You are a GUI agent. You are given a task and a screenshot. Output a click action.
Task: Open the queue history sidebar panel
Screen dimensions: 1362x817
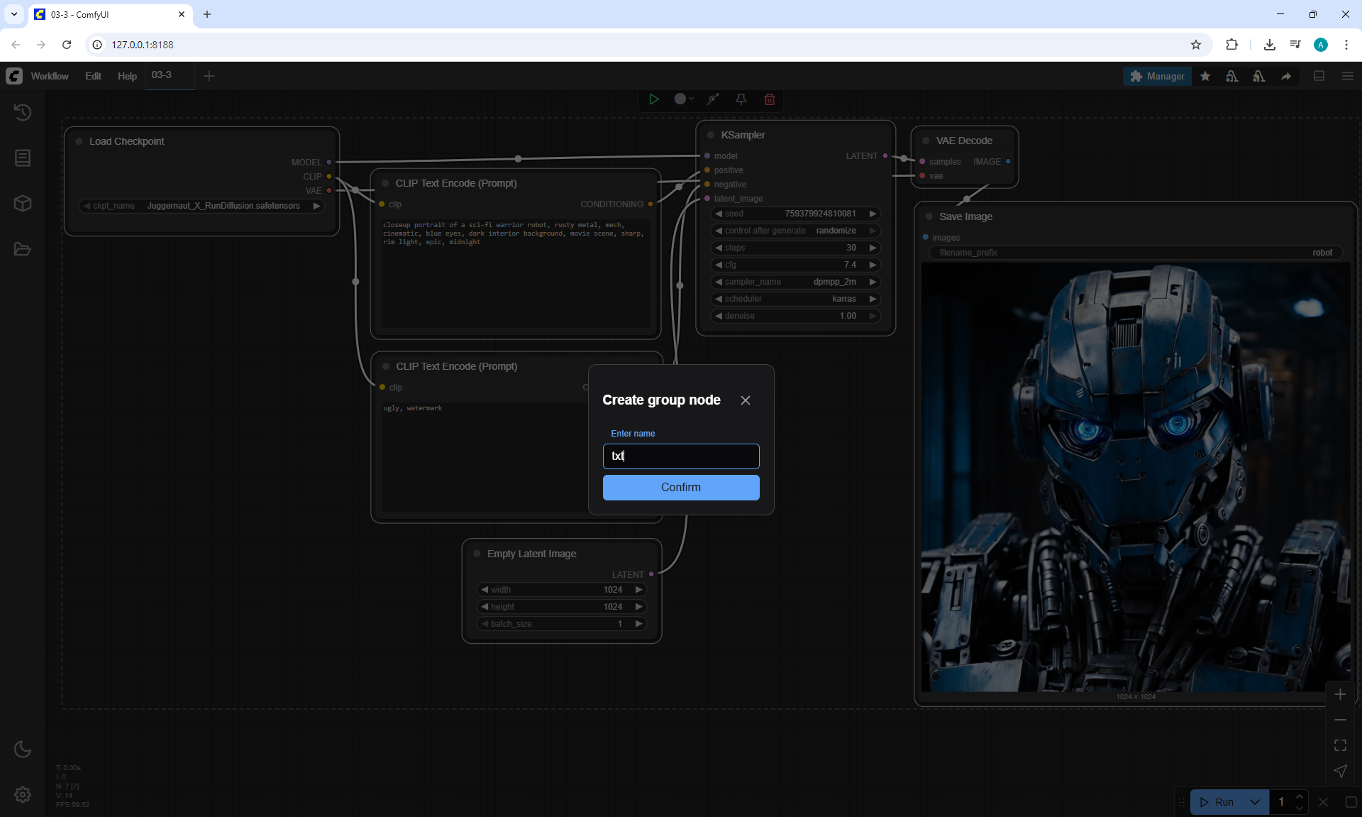[x=23, y=112]
